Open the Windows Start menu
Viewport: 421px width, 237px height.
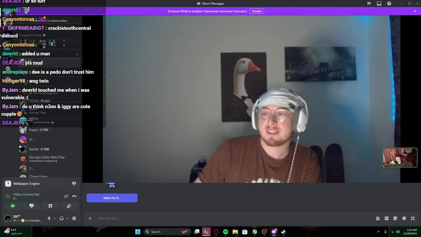pos(138,232)
